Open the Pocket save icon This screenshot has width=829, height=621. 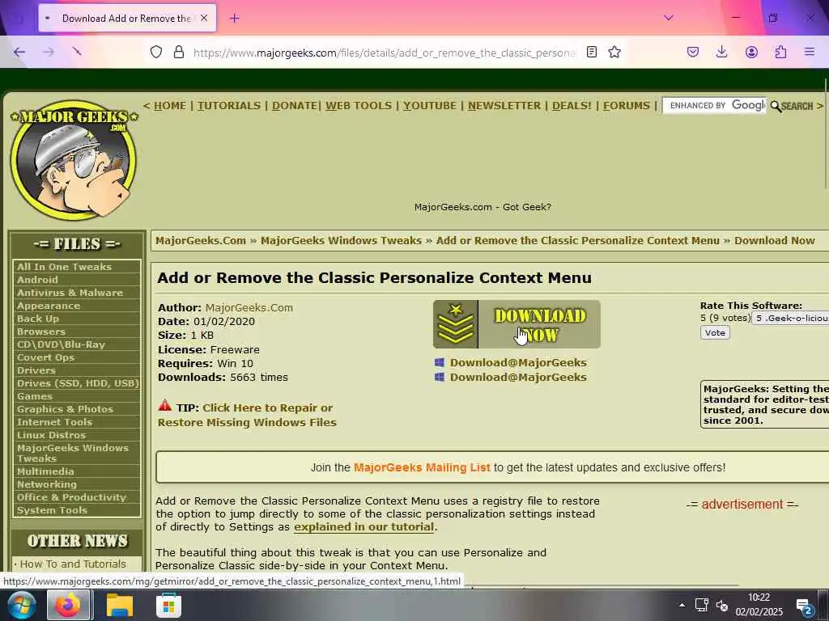[x=693, y=52]
